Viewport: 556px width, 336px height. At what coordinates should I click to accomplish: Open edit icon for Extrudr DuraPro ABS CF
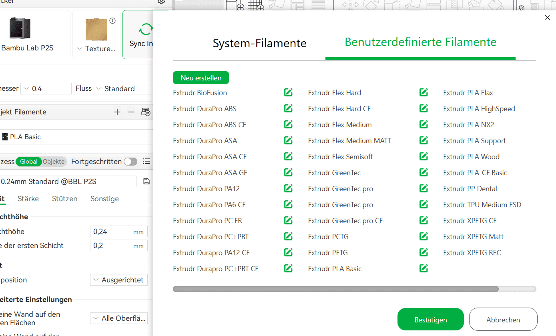pyautogui.click(x=288, y=124)
